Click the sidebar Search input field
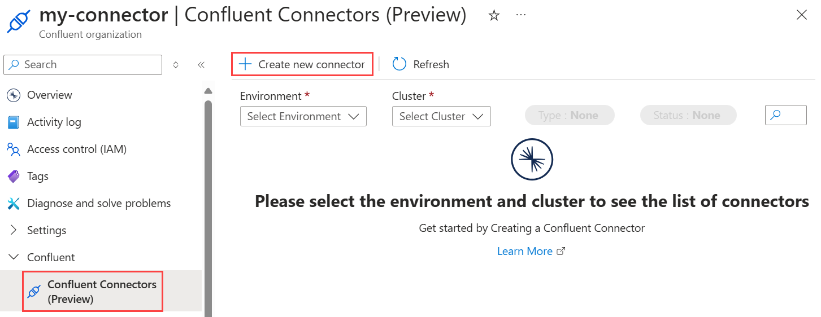 [x=82, y=65]
